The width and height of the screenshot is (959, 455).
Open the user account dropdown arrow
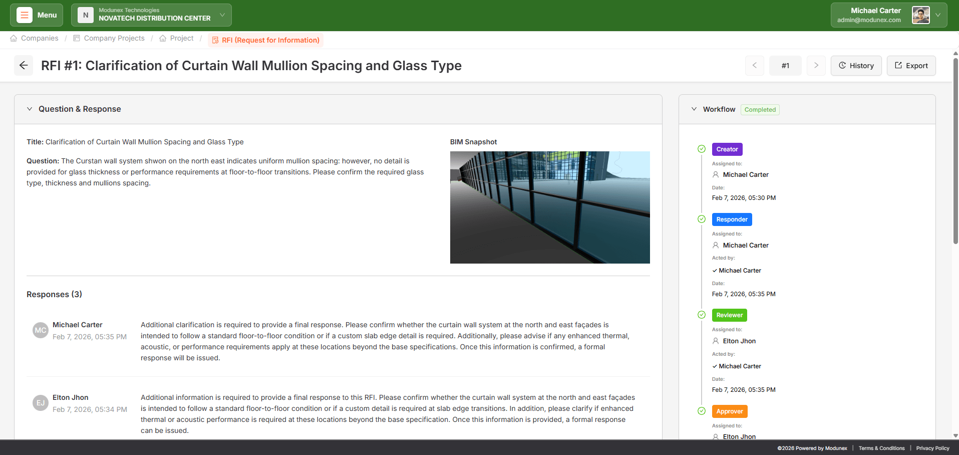pyautogui.click(x=938, y=15)
